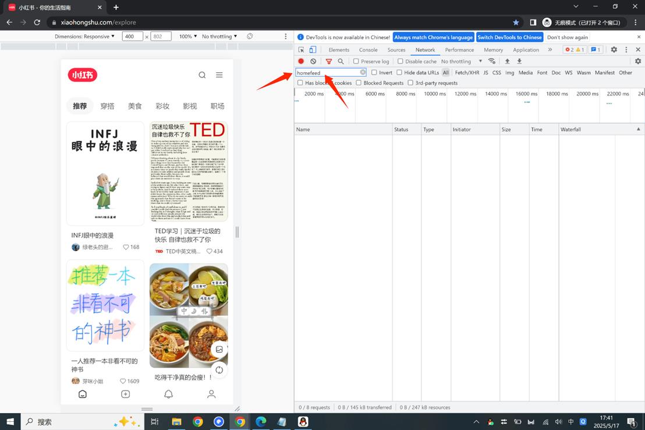The height and width of the screenshot is (430, 645).
Task: Open device toolbar more options menu
Action: 286,36
